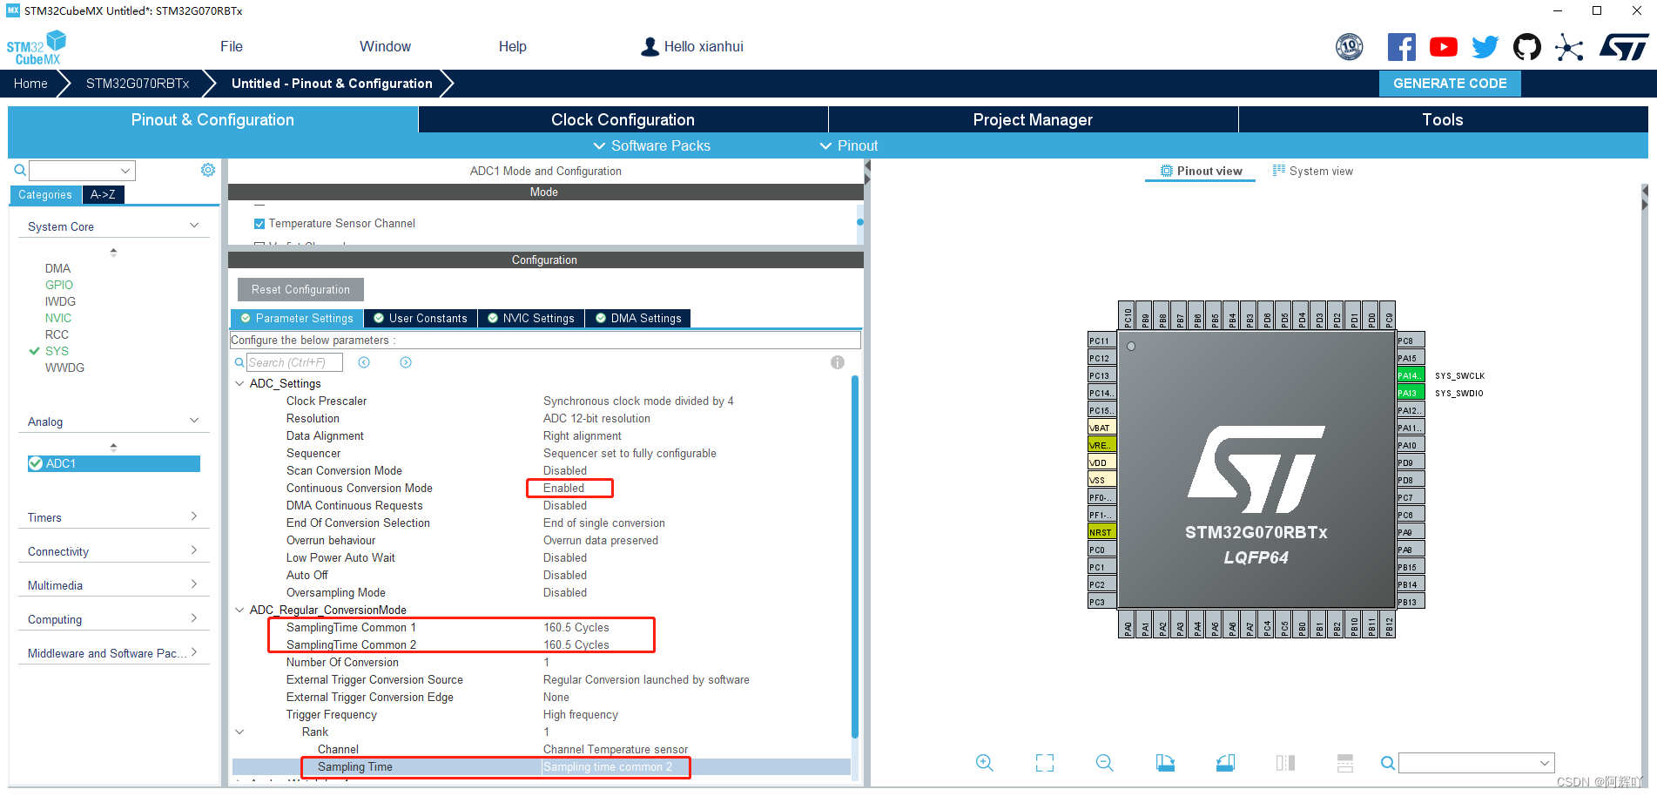The width and height of the screenshot is (1657, 796).
Task: Click the configuration panel vertical scrollbar
Action: 855,557
